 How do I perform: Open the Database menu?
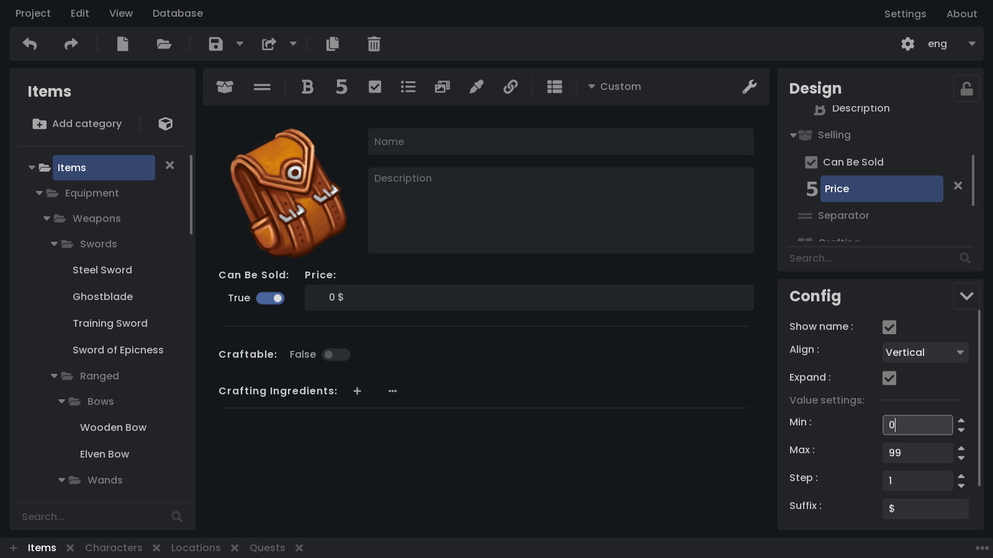coord(177,13)
